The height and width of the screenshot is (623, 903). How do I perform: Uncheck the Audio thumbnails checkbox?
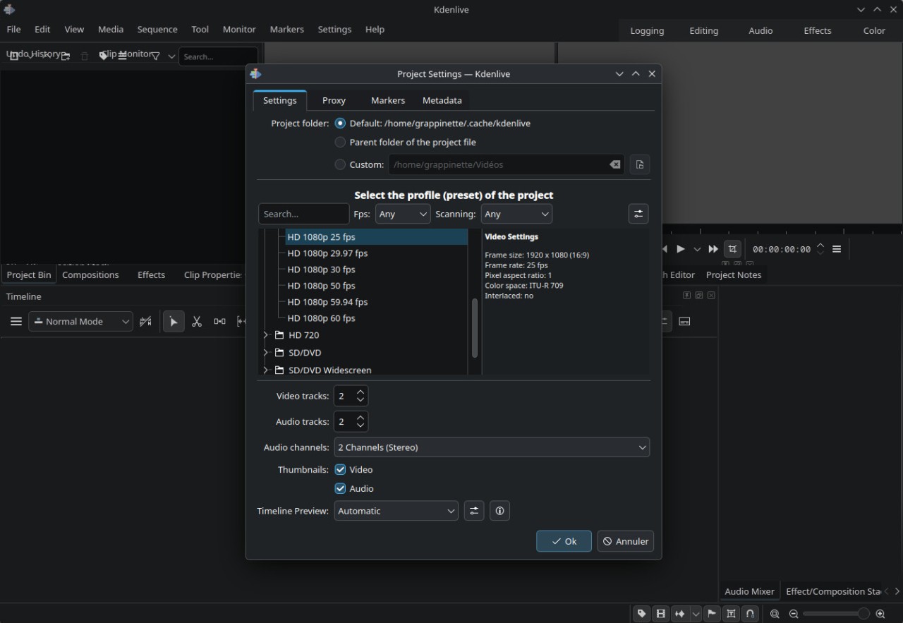pos(340,488)
